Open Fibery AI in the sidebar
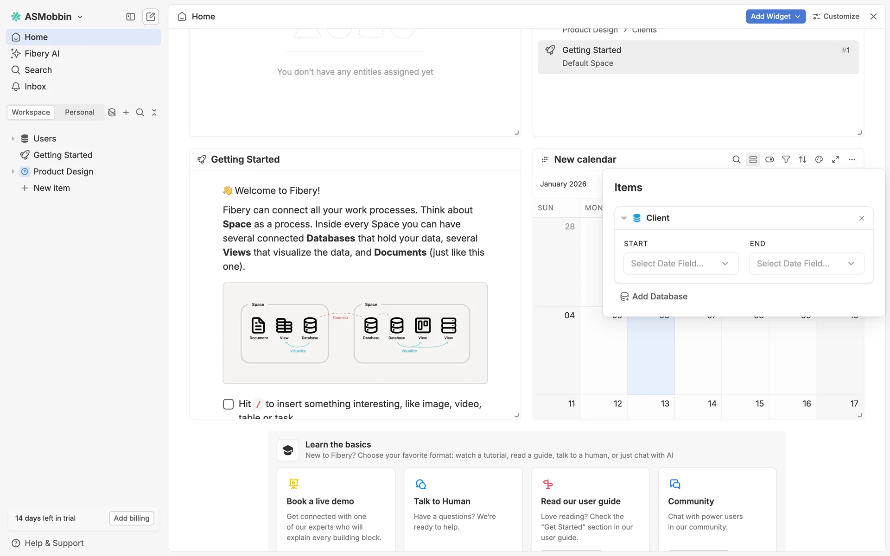The width and height of the screenshot is (890, 556). [42, 54]
